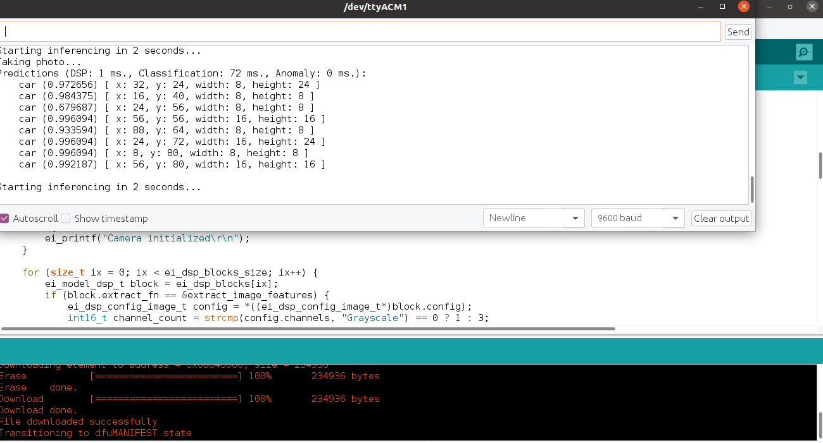Click the 'for (size_t ix = 0' code line

[x=170, y=272]
